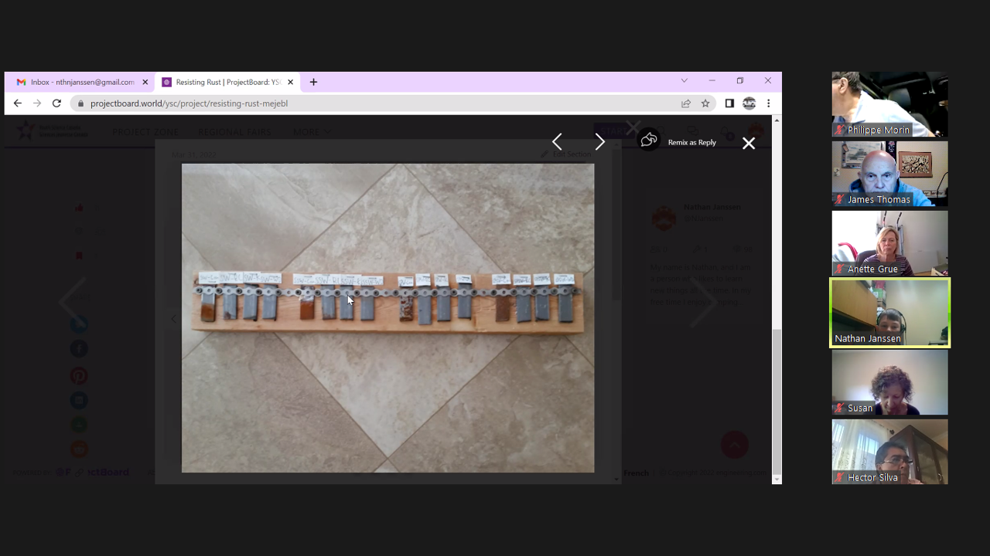Viewport: 990px width, 556px height.
Task: View site information via the lock icon
Action: pyautogui.click(x=80, y=103)
